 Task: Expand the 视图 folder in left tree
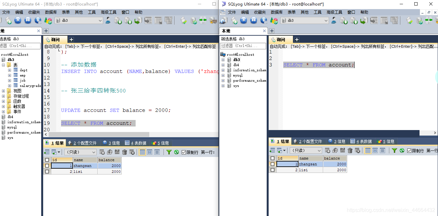4,91
